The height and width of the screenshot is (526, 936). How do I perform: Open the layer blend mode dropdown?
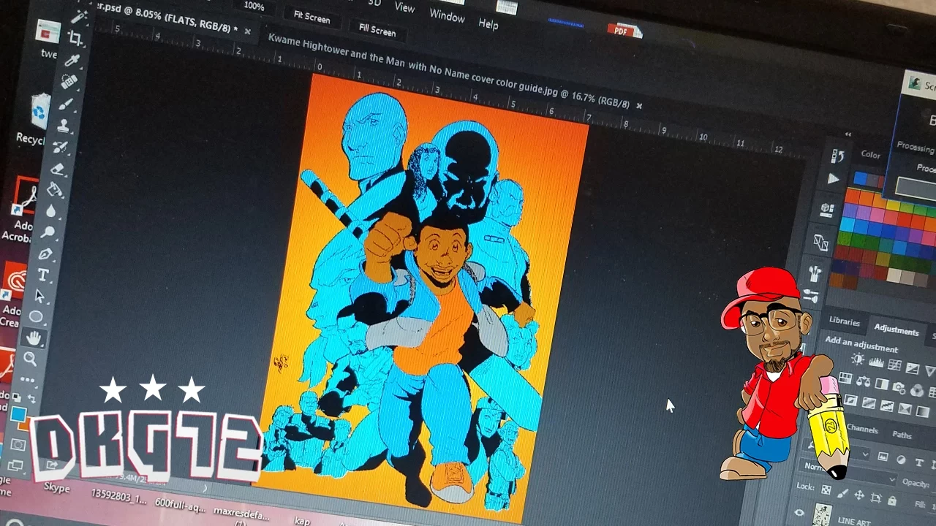pyautogui.click(x=849, y=472)
